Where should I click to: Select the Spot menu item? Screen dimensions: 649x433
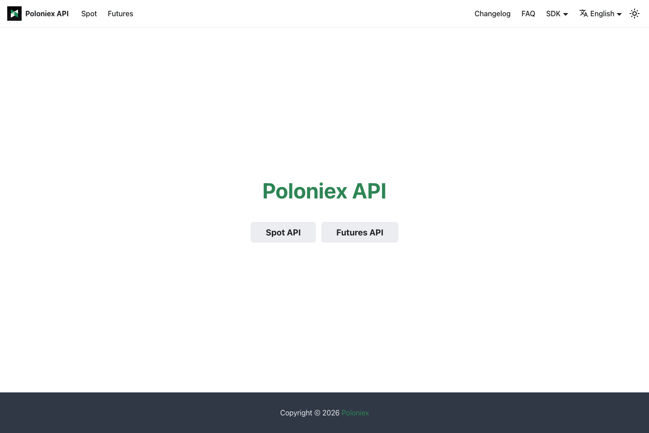pos(89,14)
